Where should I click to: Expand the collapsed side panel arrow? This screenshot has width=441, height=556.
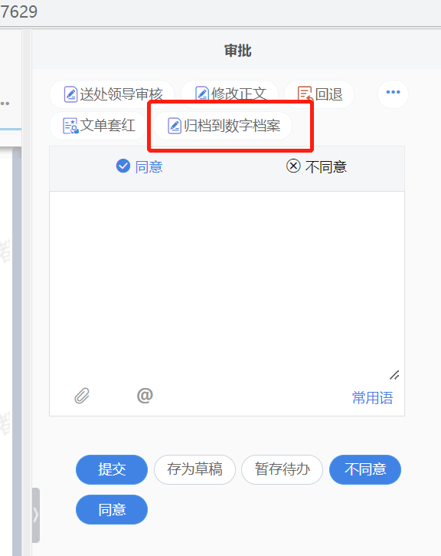click(35, 515)
